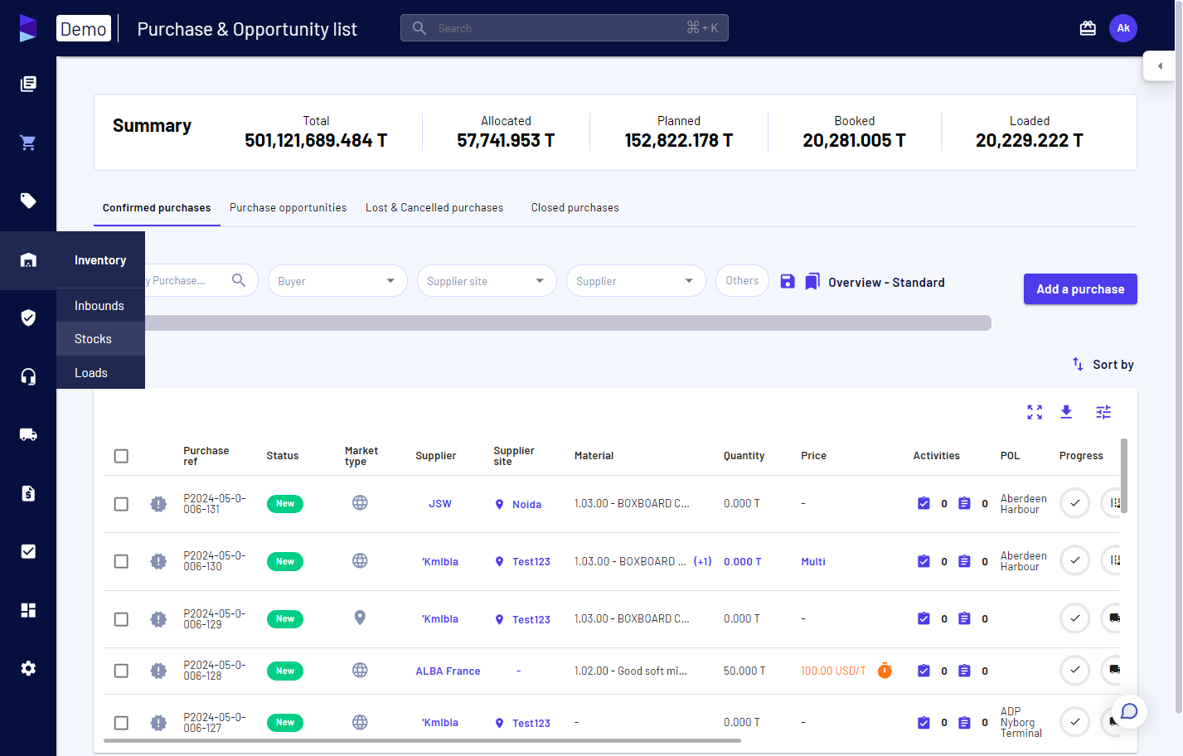Expand table to fullscreen
The height and width of the screenshot is (756, 1183).
coord(1035,412)
